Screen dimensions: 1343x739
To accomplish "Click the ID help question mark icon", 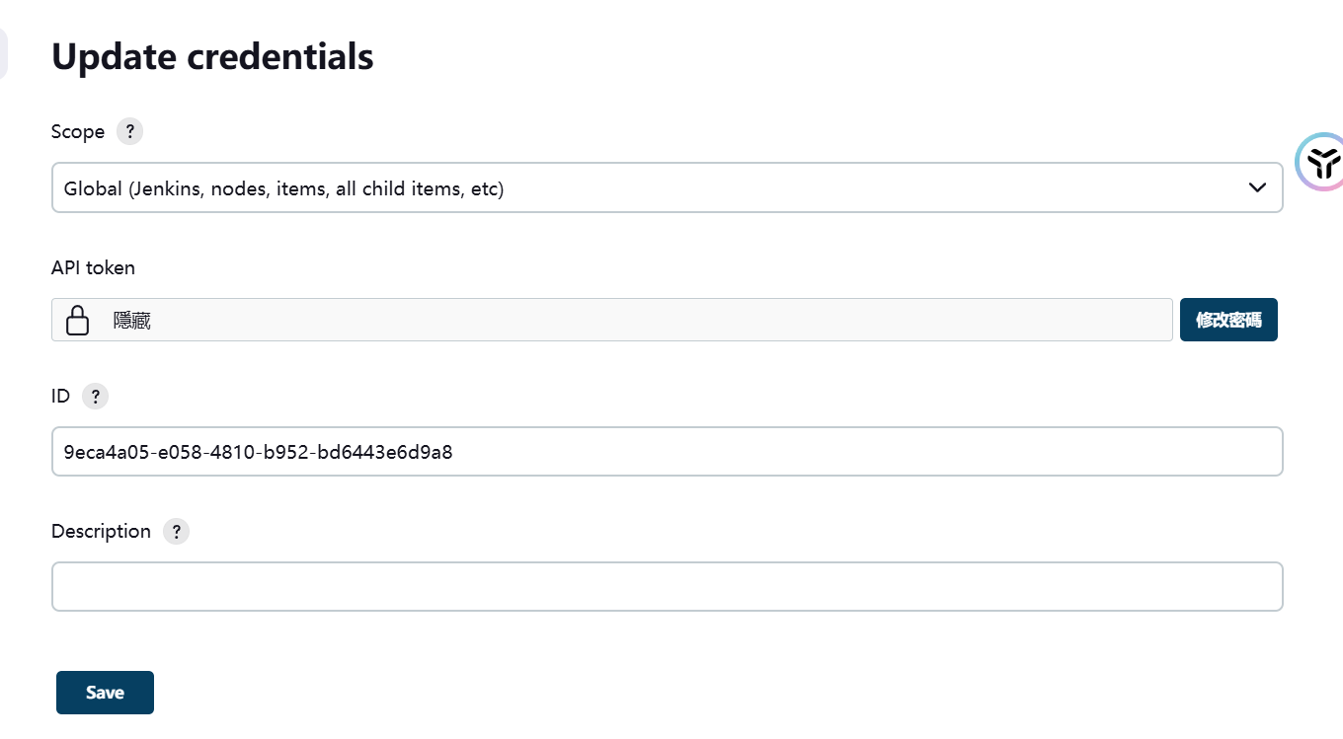I will 95,397.
